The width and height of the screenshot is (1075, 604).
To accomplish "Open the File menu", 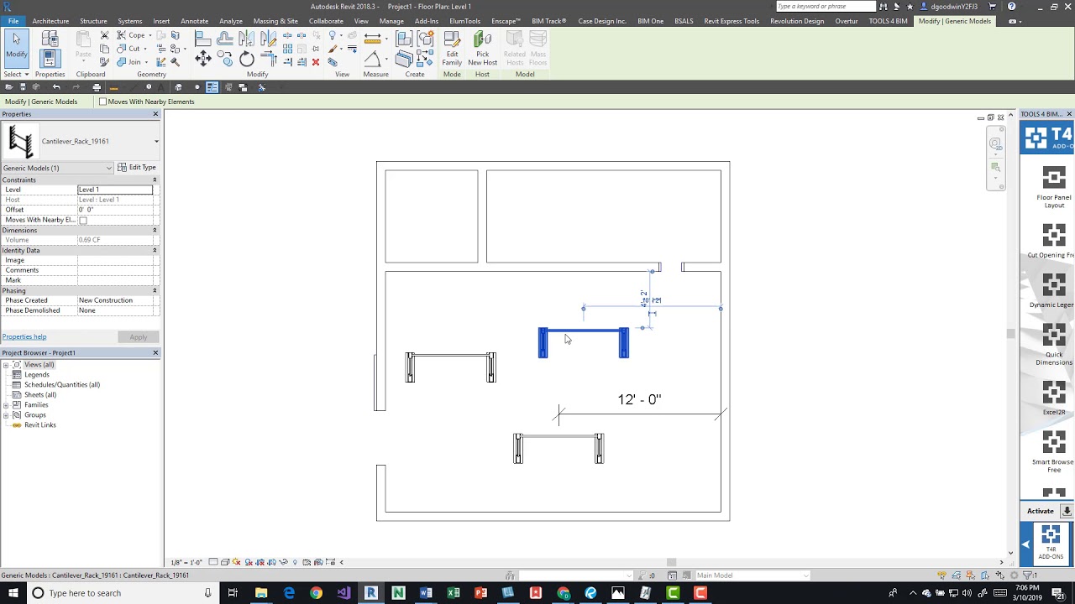I will pos(13,21).
